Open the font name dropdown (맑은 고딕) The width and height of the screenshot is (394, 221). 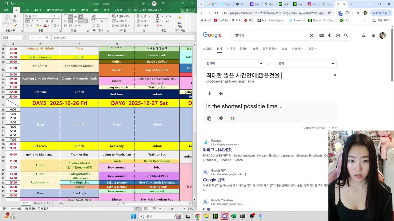(x=50, y=16)
